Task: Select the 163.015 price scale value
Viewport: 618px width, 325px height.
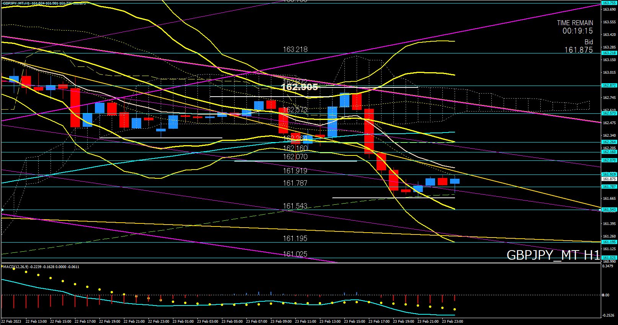Action: [609, 73]
